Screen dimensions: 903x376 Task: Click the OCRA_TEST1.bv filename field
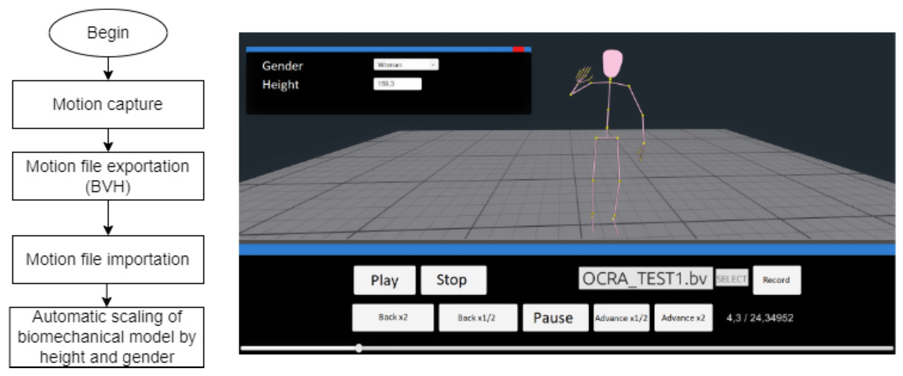(645, 279)
